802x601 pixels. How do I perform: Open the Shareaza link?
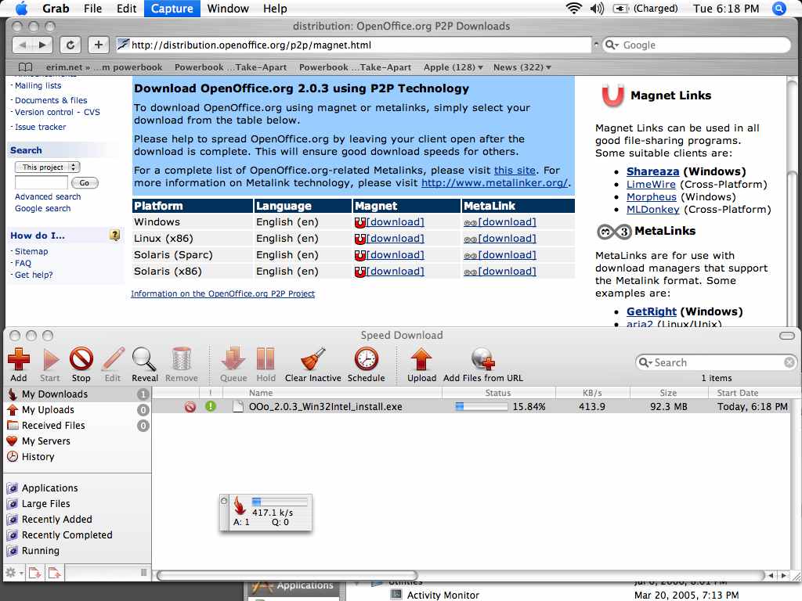[x=652, y=171]
